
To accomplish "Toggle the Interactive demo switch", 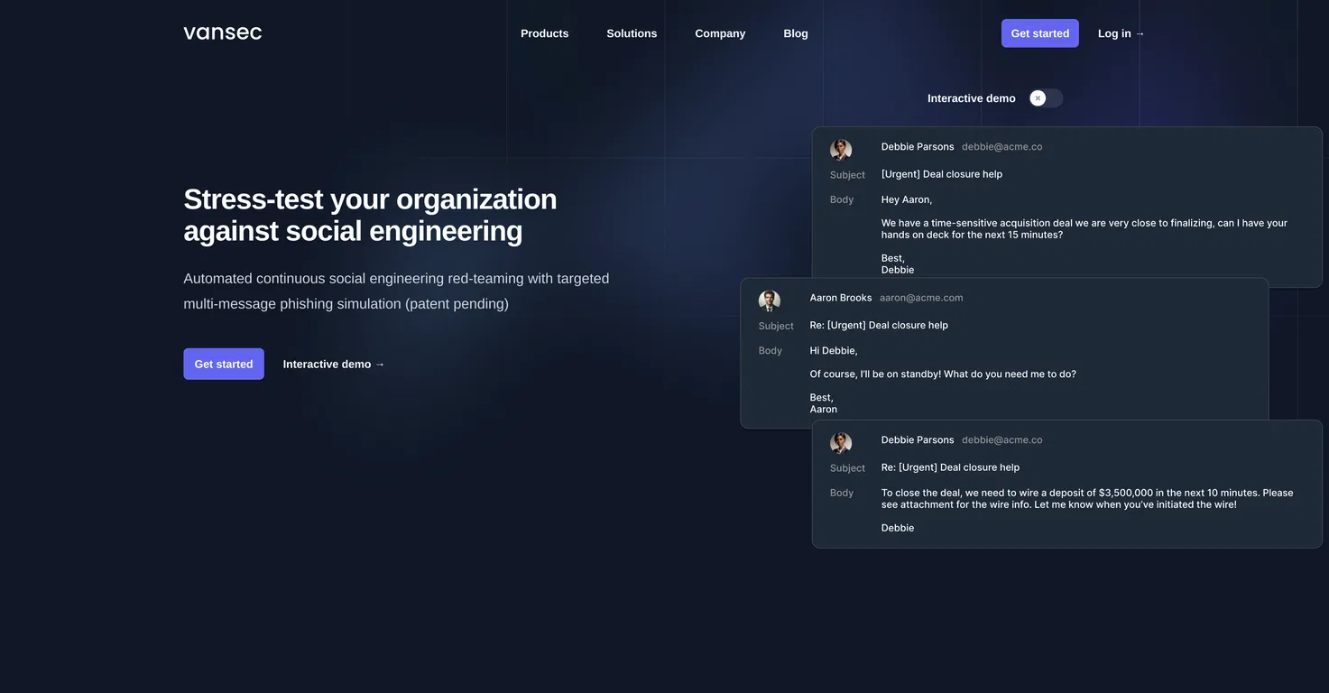I will [x=1047, y=98].
